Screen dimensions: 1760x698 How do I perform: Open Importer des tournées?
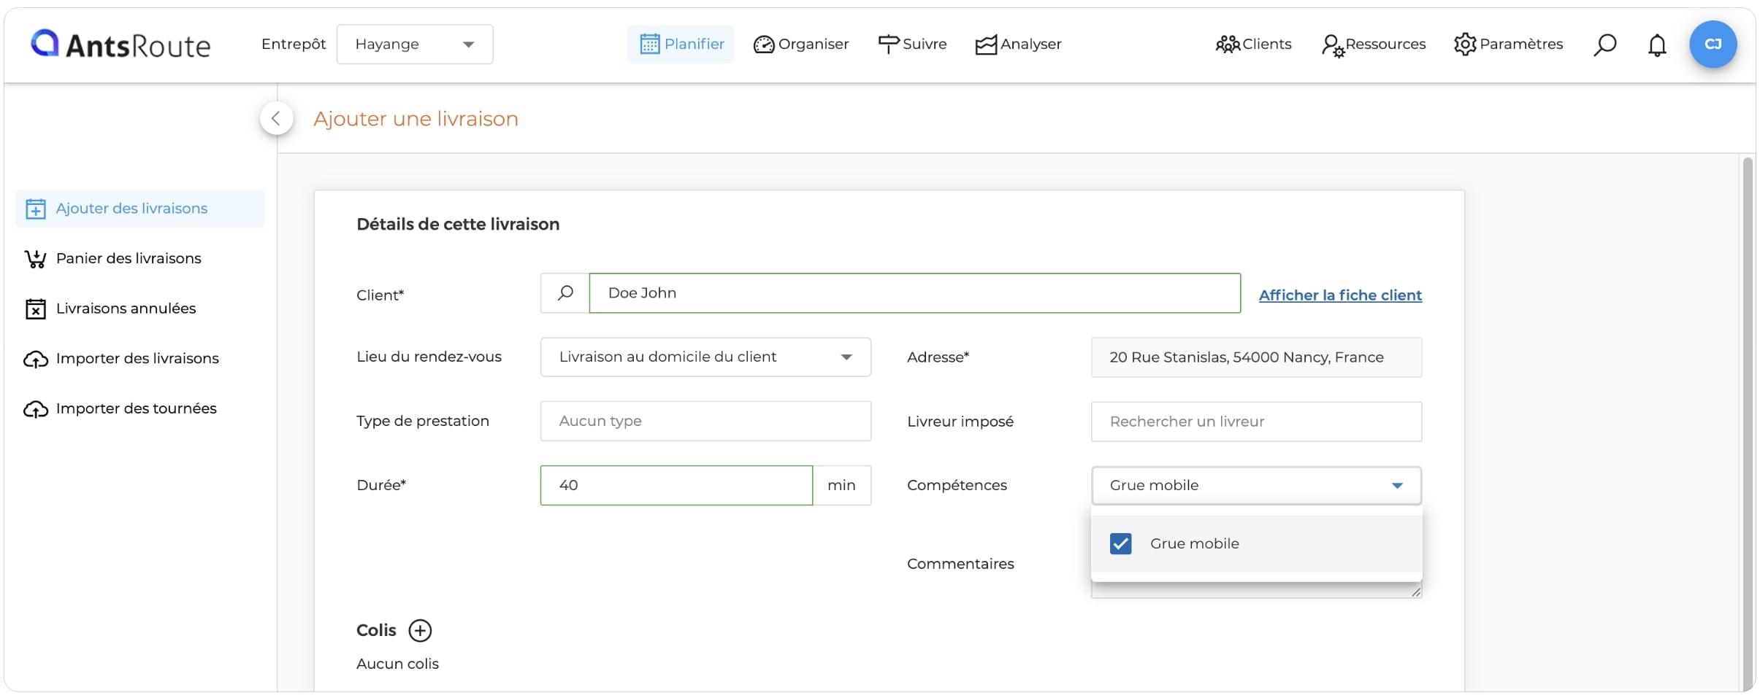[120, 408]
